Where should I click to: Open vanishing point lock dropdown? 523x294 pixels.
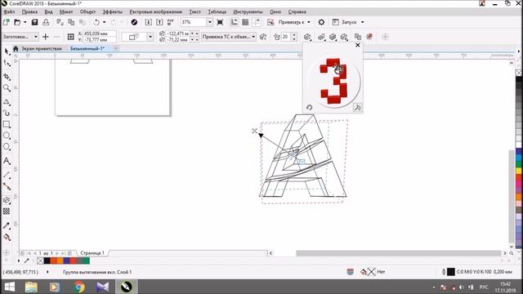229,37
